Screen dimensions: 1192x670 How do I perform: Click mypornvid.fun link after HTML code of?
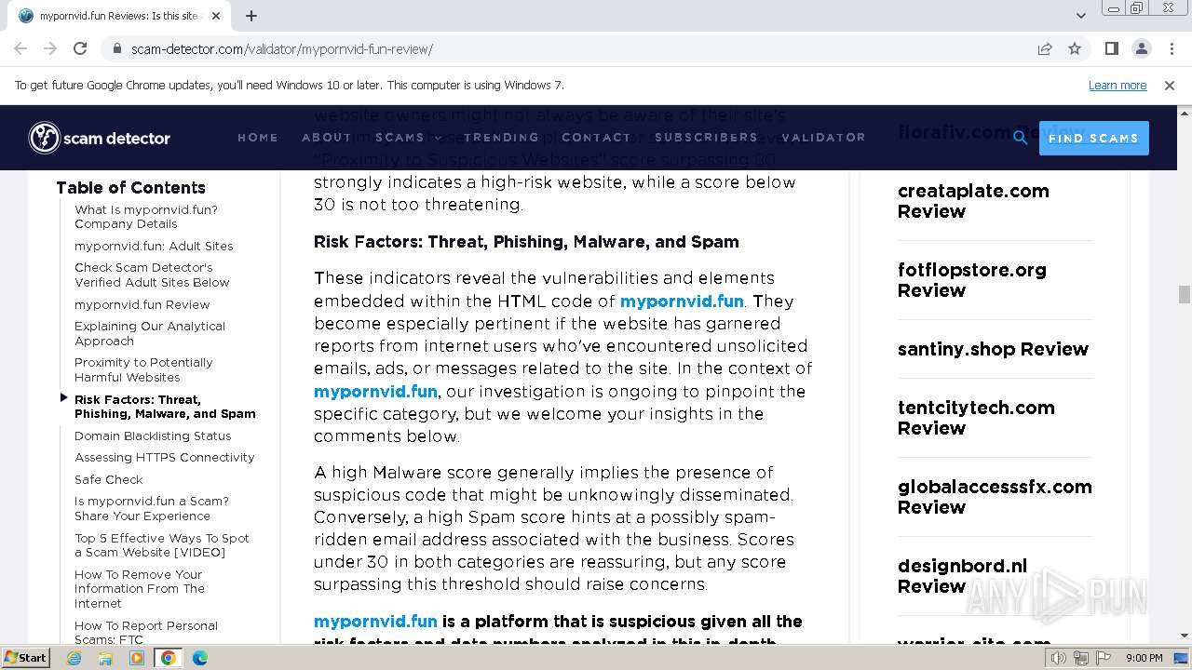[x=682, y=301]
